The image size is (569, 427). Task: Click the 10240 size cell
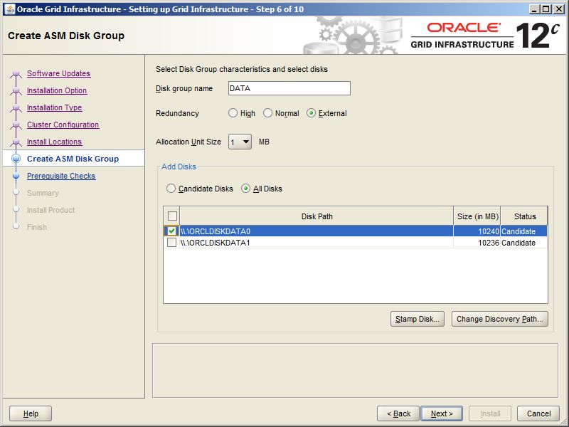[477, 231]
